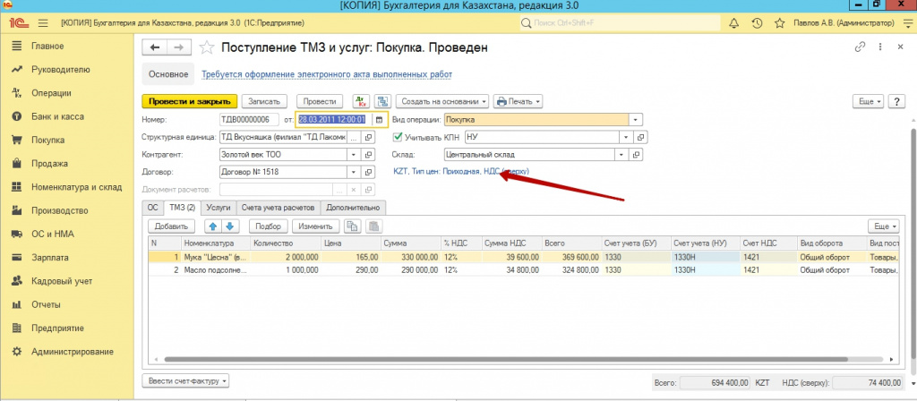Expand Склад dropdown arrow
917x401 pixels.
(621, 155)
